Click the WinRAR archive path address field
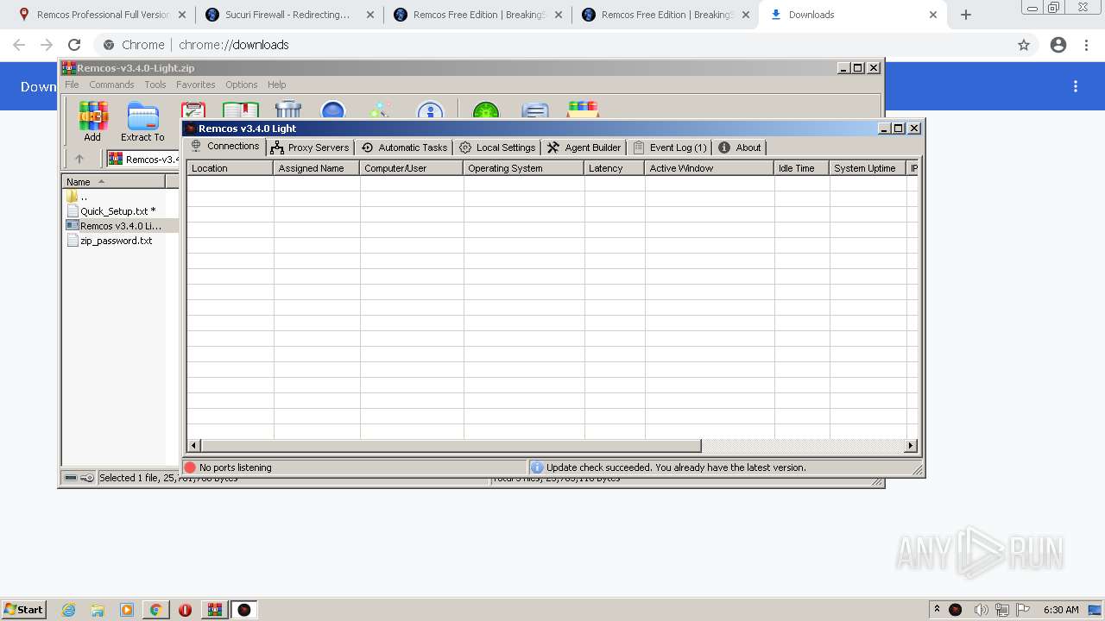The image size is (1105, 621). pos(142,159)
